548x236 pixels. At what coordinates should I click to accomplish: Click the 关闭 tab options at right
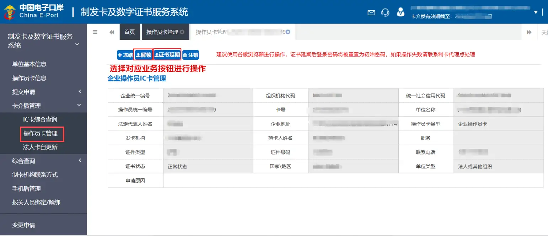pyautogui.click(x=544, y=32)
